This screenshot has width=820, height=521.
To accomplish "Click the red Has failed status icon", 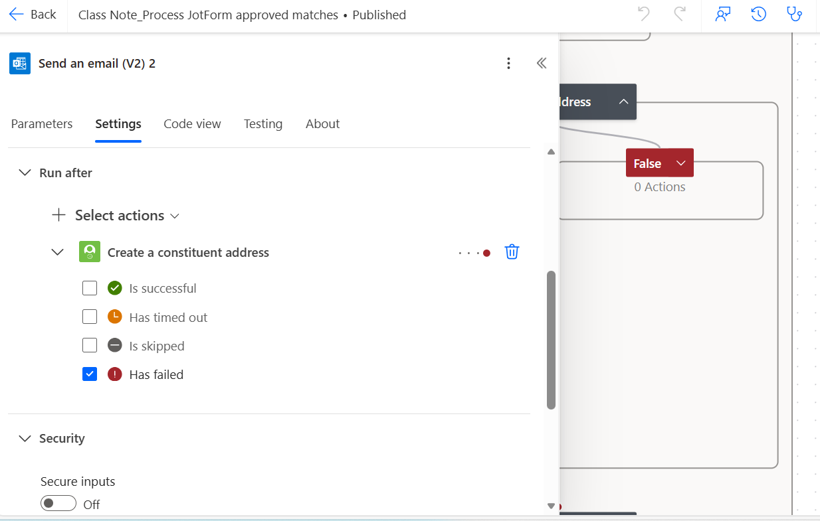I will (x=115, y=374).
